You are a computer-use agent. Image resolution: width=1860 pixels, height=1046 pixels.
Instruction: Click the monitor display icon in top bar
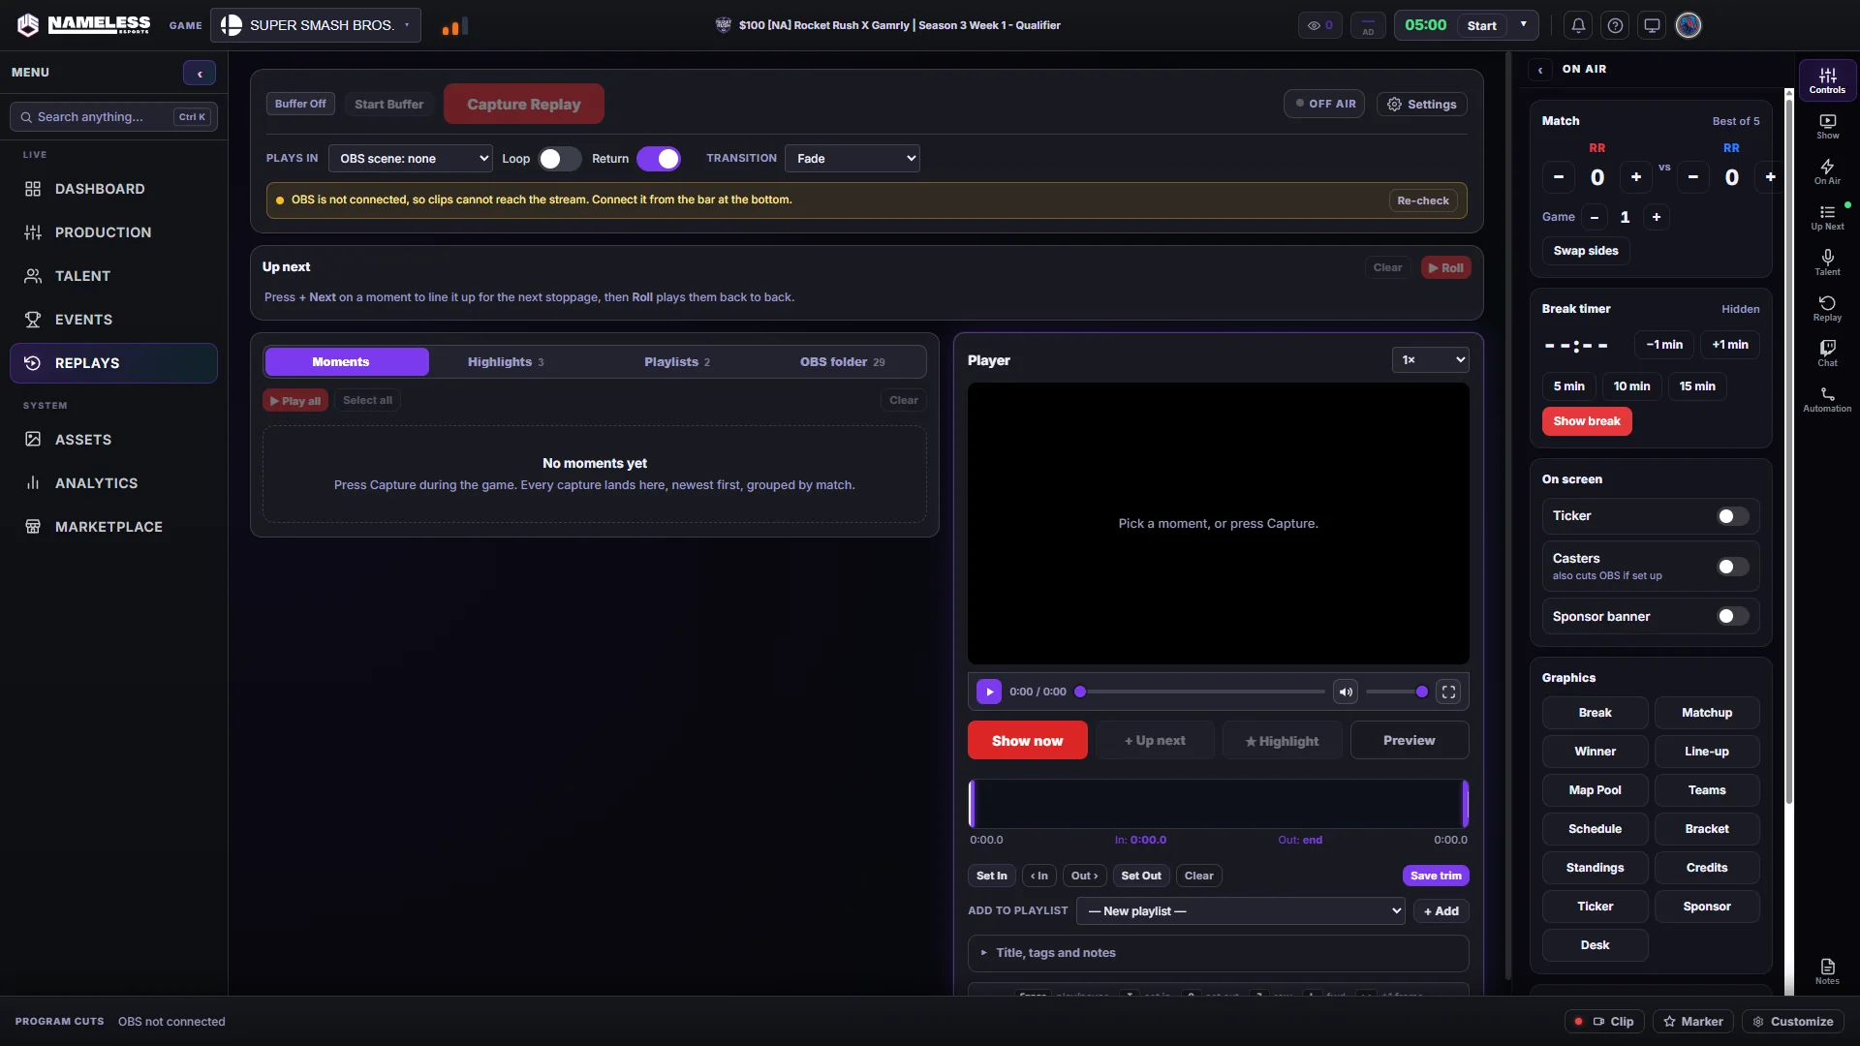[x=1652, y=25]
